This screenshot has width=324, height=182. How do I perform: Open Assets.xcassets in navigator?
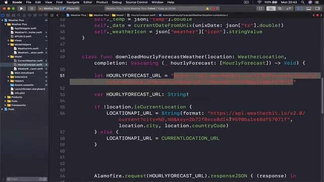24,85
